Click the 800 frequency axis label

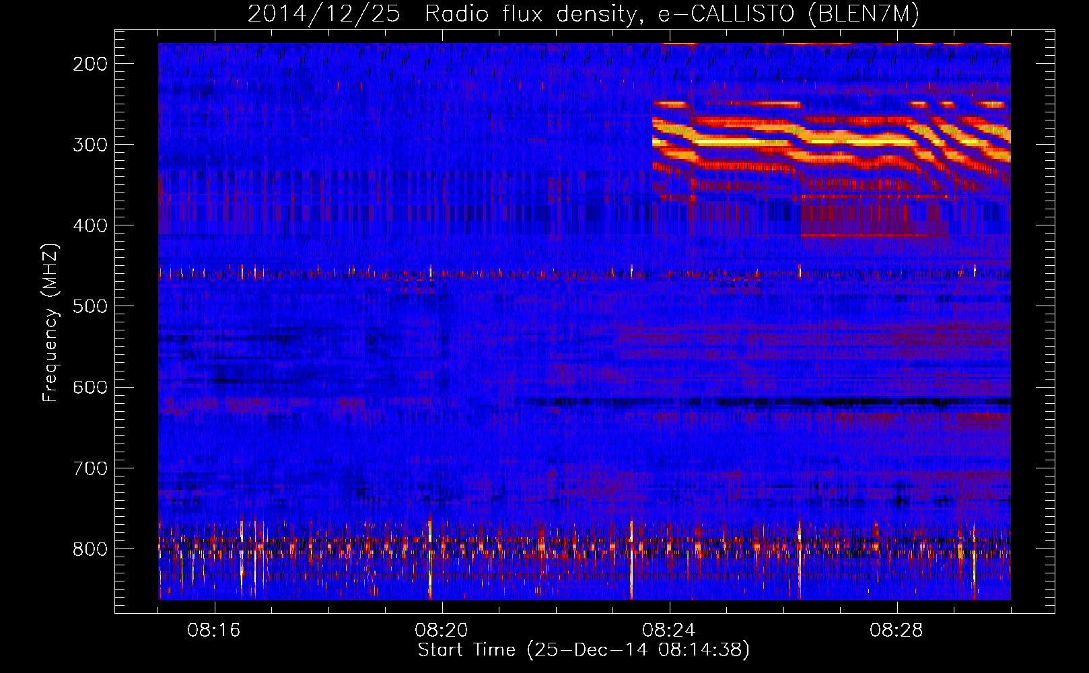pos(90,548)
